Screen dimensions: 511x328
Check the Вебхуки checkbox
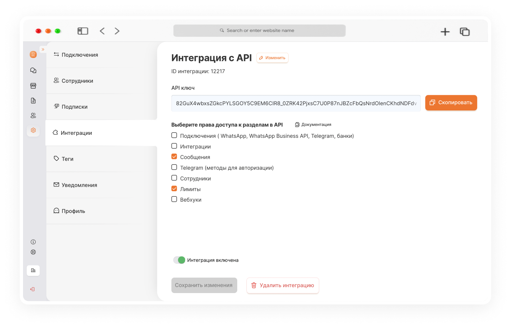(x=174, y=199)
